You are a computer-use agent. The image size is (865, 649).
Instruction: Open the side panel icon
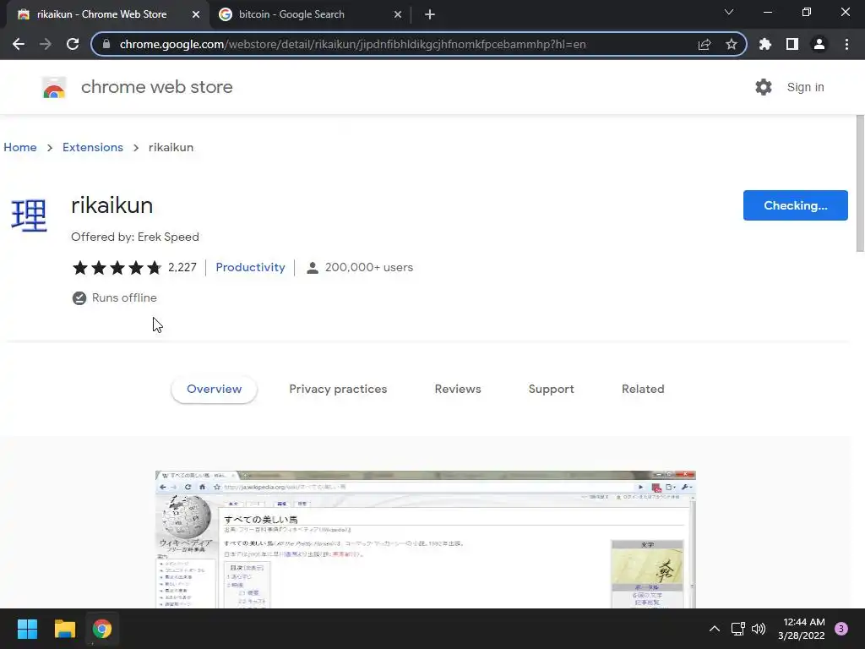point(792,44)
